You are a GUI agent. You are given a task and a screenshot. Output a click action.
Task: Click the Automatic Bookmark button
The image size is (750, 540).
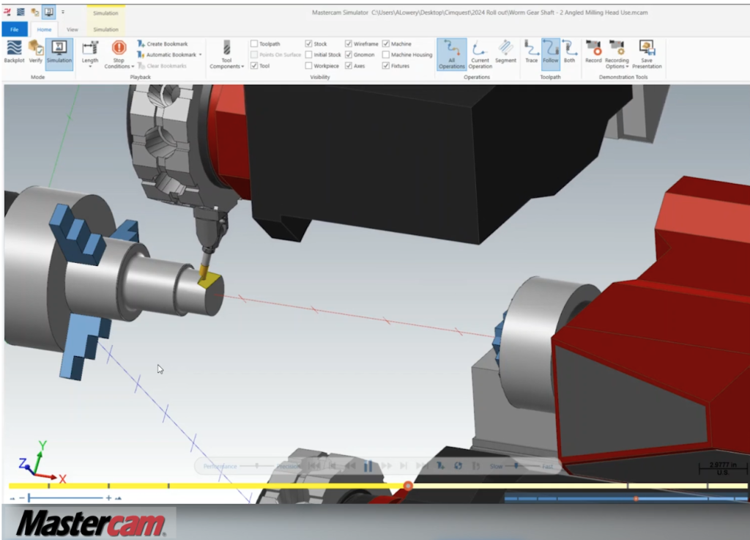point(166,54)
